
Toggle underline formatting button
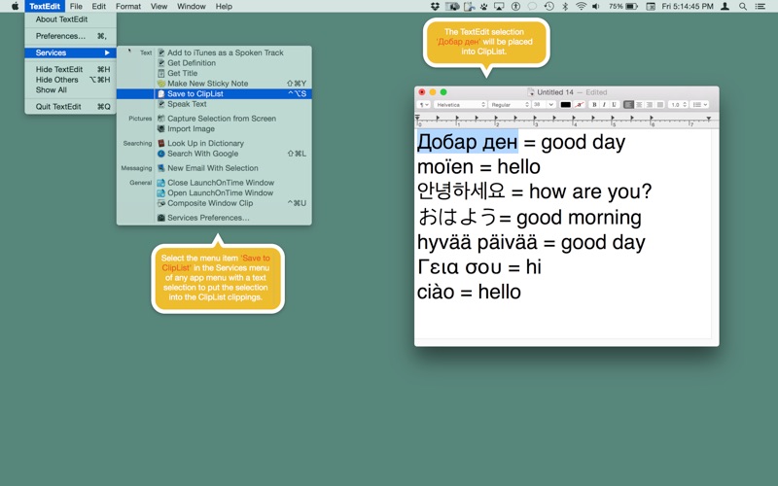[x=614, y=105]
